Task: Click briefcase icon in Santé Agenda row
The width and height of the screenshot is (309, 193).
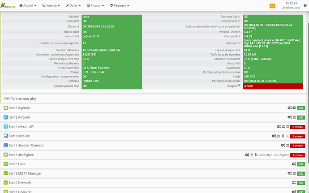Action: [x=294, y=108]
